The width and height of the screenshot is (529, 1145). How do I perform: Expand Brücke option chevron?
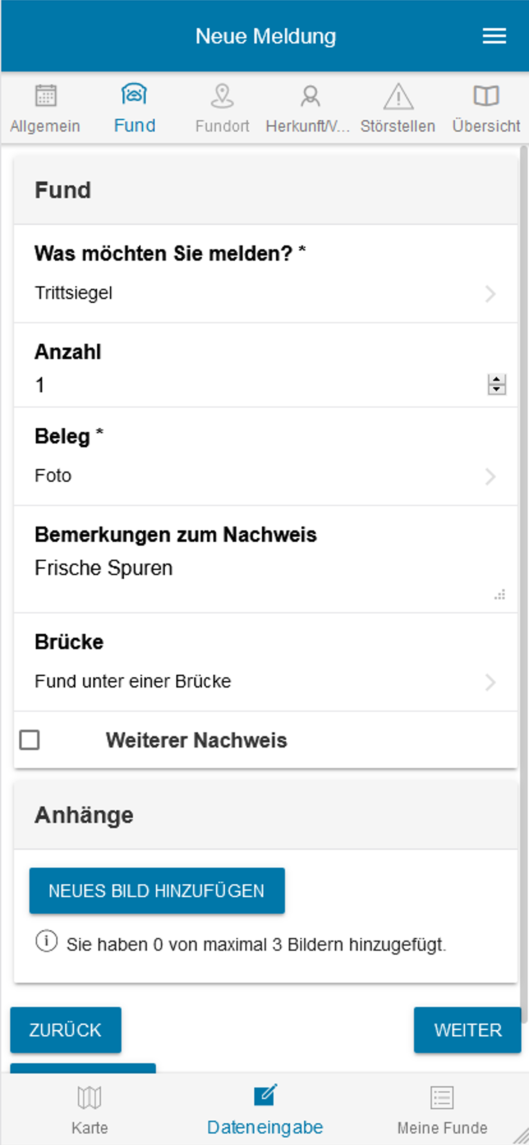click(x=490, y=682)
